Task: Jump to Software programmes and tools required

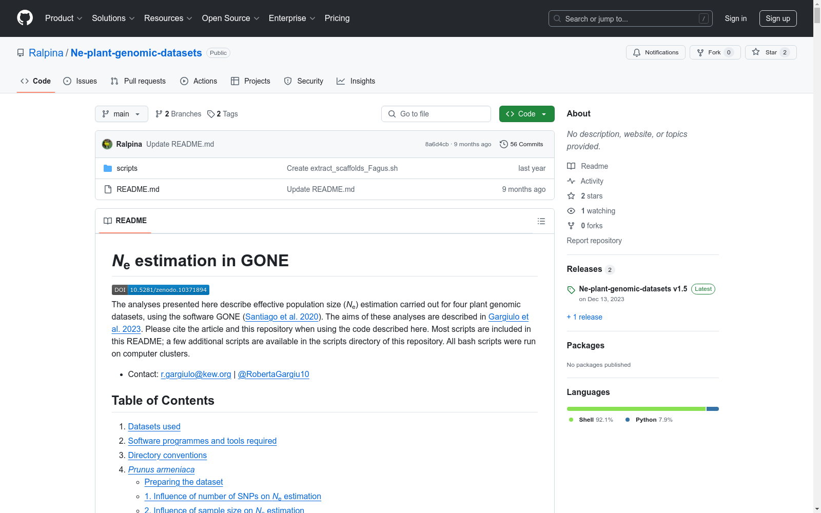Action: pyautogui.click(x=202, y=441)
